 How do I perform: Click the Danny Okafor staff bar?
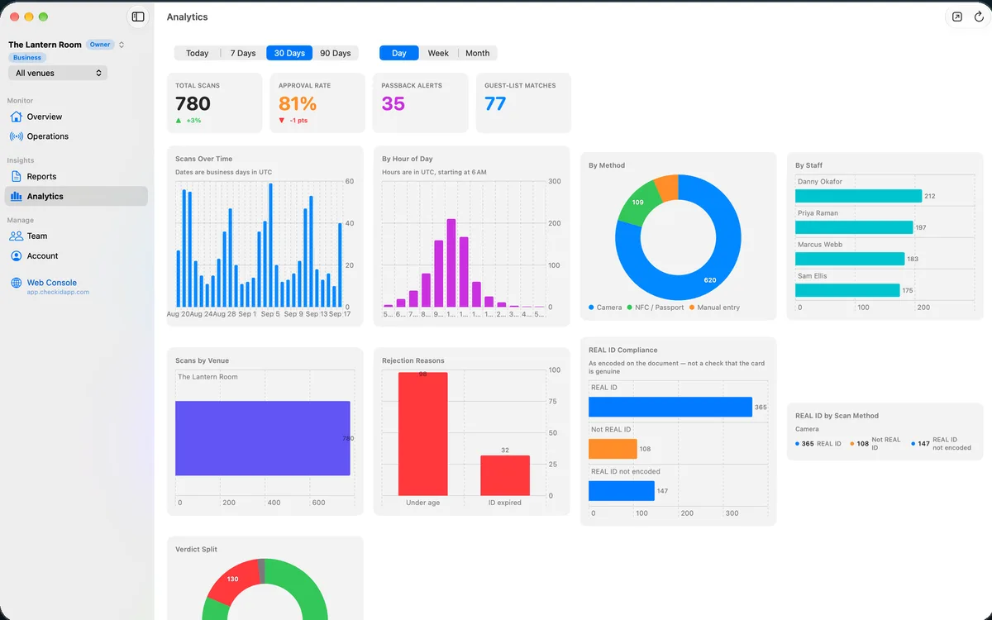(x=858, y=196)
